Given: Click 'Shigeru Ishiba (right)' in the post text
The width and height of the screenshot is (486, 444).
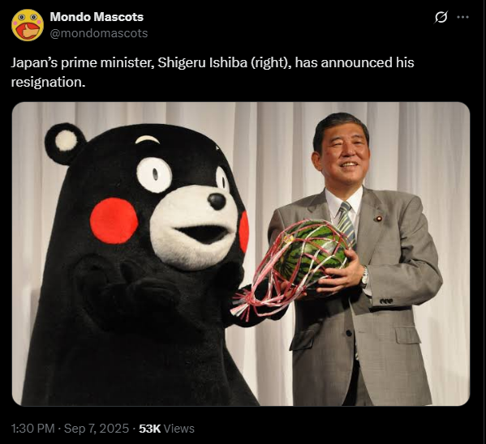Looking at the screenshot, I should point(225,63).
